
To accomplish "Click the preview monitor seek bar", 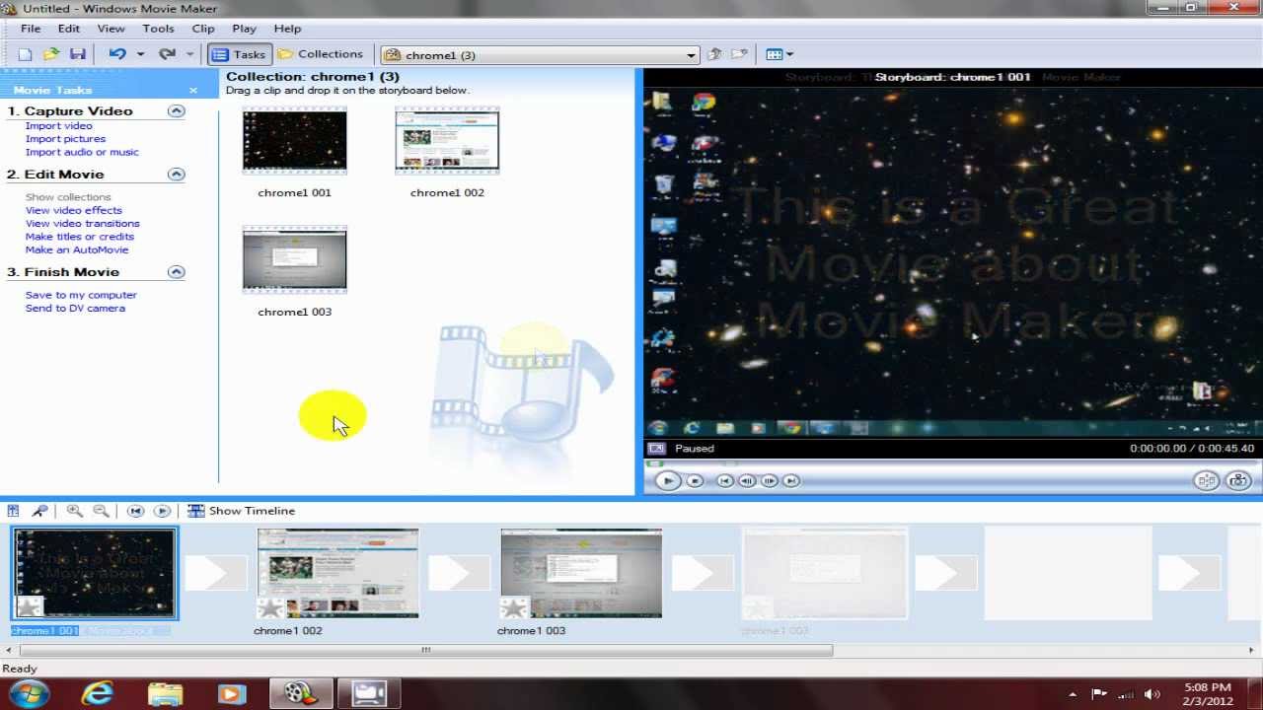I will click(x=951, y=463).
